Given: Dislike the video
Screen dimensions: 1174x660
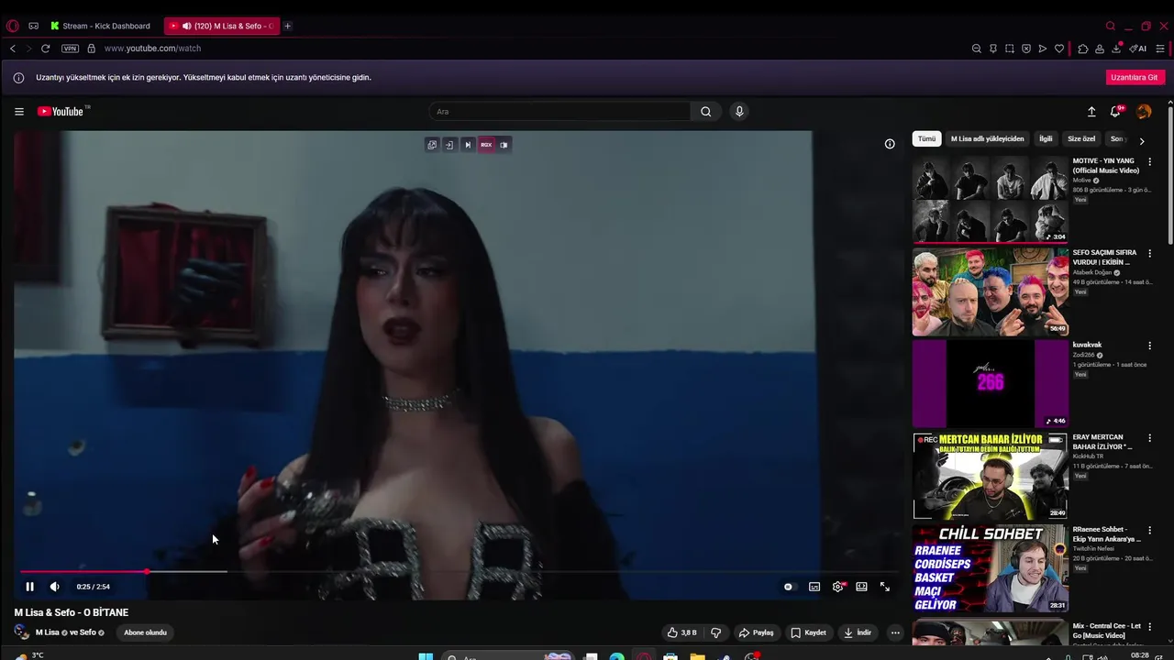Looking at the screenshot, I should pos(716,632).
